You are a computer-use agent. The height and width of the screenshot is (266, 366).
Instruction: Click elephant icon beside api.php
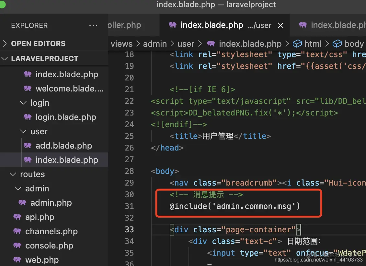click(x=17, y=217)
